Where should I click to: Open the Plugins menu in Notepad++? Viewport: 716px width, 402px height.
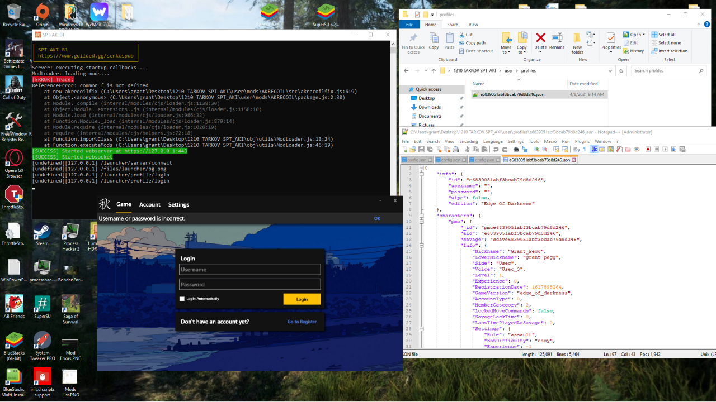click(582, 141)
